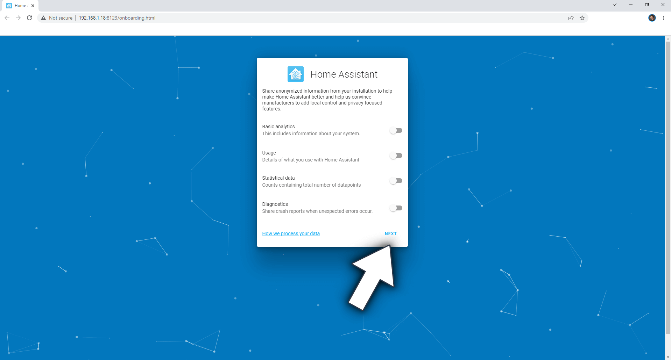671x360 pixels.
Task: Open the tab search chevron
Action: (x=615, y=5)
